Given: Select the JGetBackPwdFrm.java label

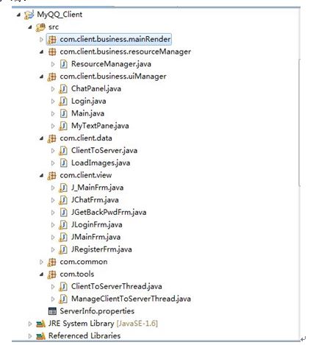Looking at the screenshot, I should (109, 213).
